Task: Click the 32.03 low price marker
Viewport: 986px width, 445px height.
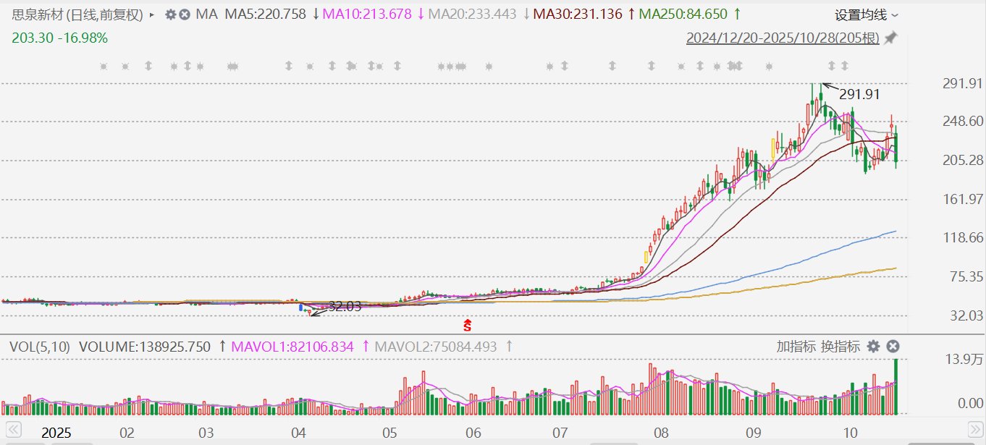Action: click(344, 307)
